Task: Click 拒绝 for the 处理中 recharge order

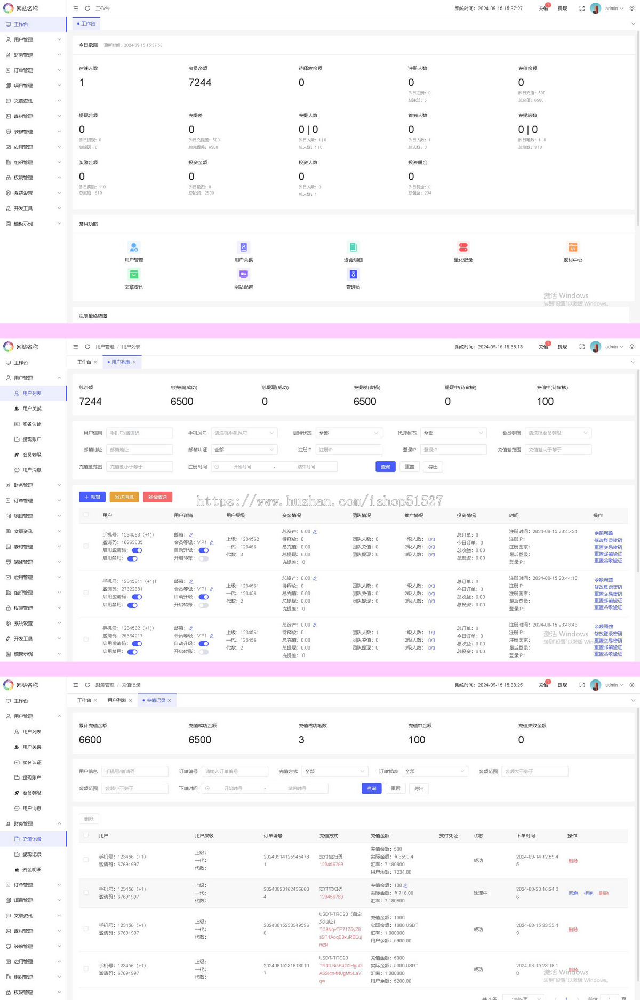Action: click(x=588, y=893)
